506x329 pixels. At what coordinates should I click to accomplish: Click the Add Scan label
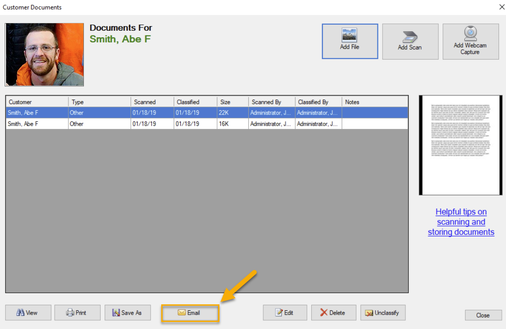click(410, 47)
